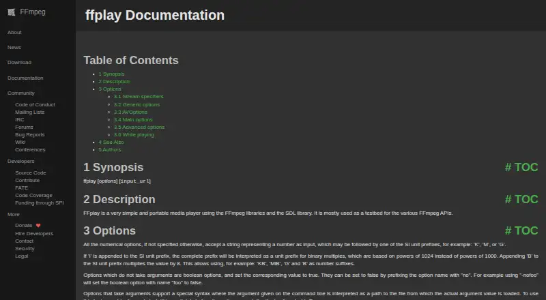This screenshot has height=300, width=546.
Task: Open the About page
Action: pos(14,32)
